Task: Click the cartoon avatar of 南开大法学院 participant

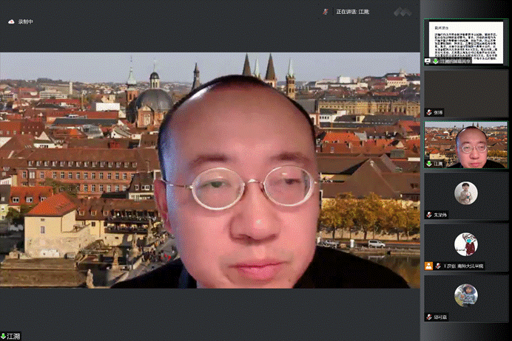Action: point(465,244)
